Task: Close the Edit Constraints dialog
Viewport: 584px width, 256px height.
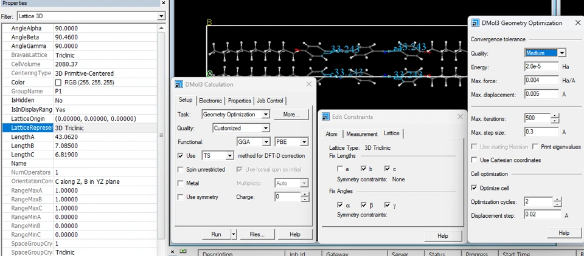Action: [461, 116]
